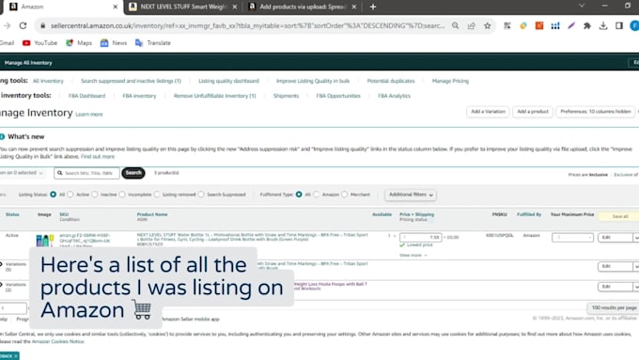Click the browser address bar URL

tap(247, 25)
